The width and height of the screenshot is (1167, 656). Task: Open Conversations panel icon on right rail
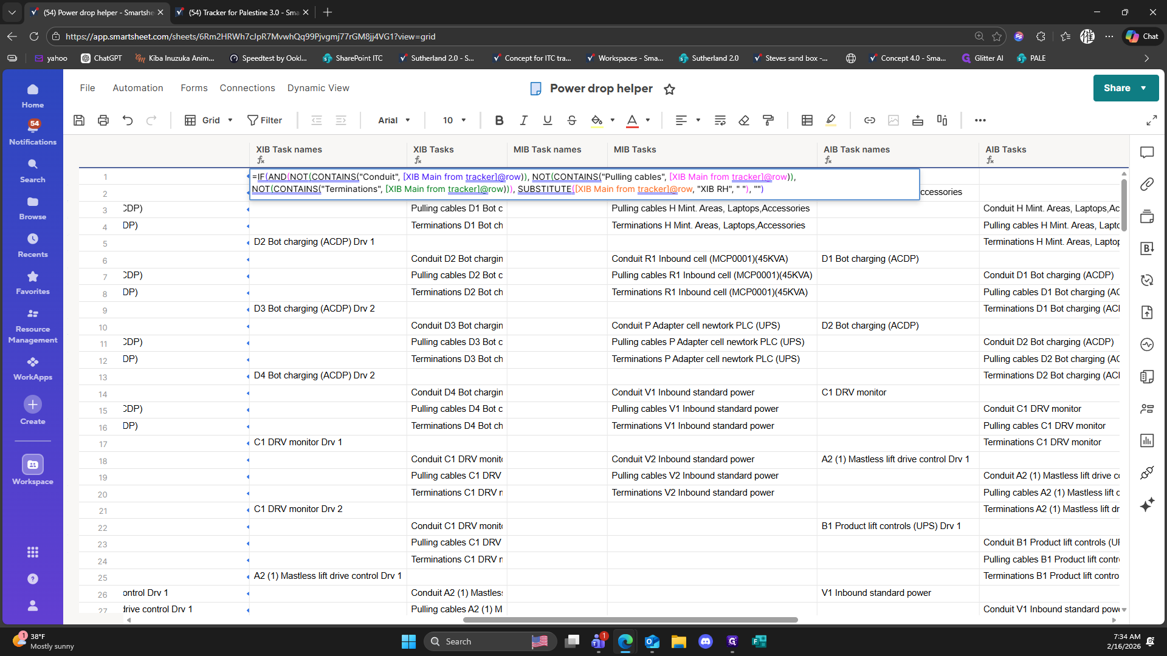[1147, 152]
